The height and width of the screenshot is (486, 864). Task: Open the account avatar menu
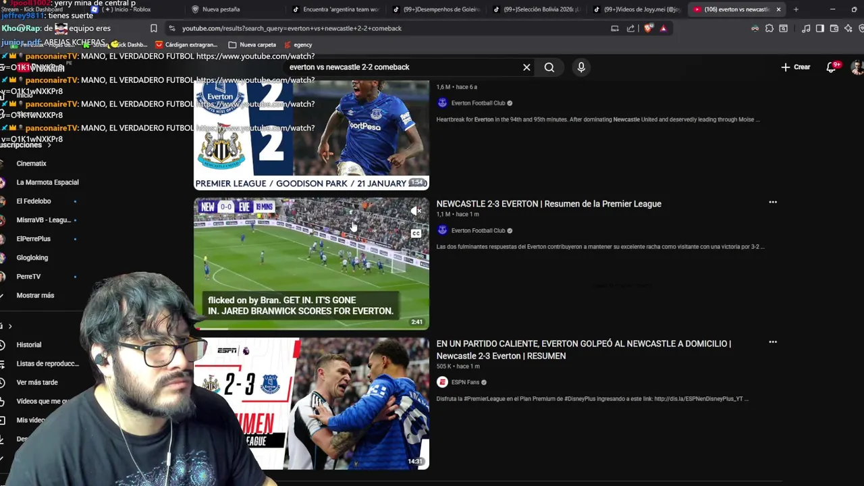click(857, 67)
